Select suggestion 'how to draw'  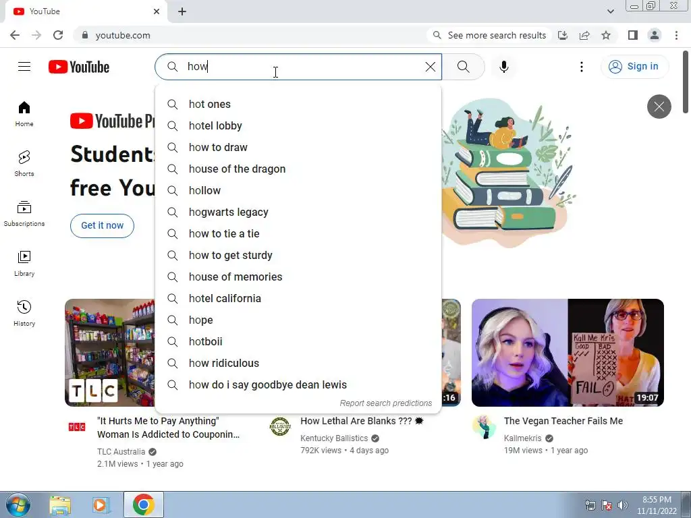pyautogui.click(x=298, y=147)
